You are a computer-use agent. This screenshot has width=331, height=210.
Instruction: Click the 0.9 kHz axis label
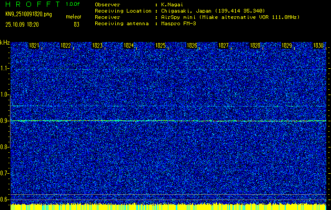(5, 121)
